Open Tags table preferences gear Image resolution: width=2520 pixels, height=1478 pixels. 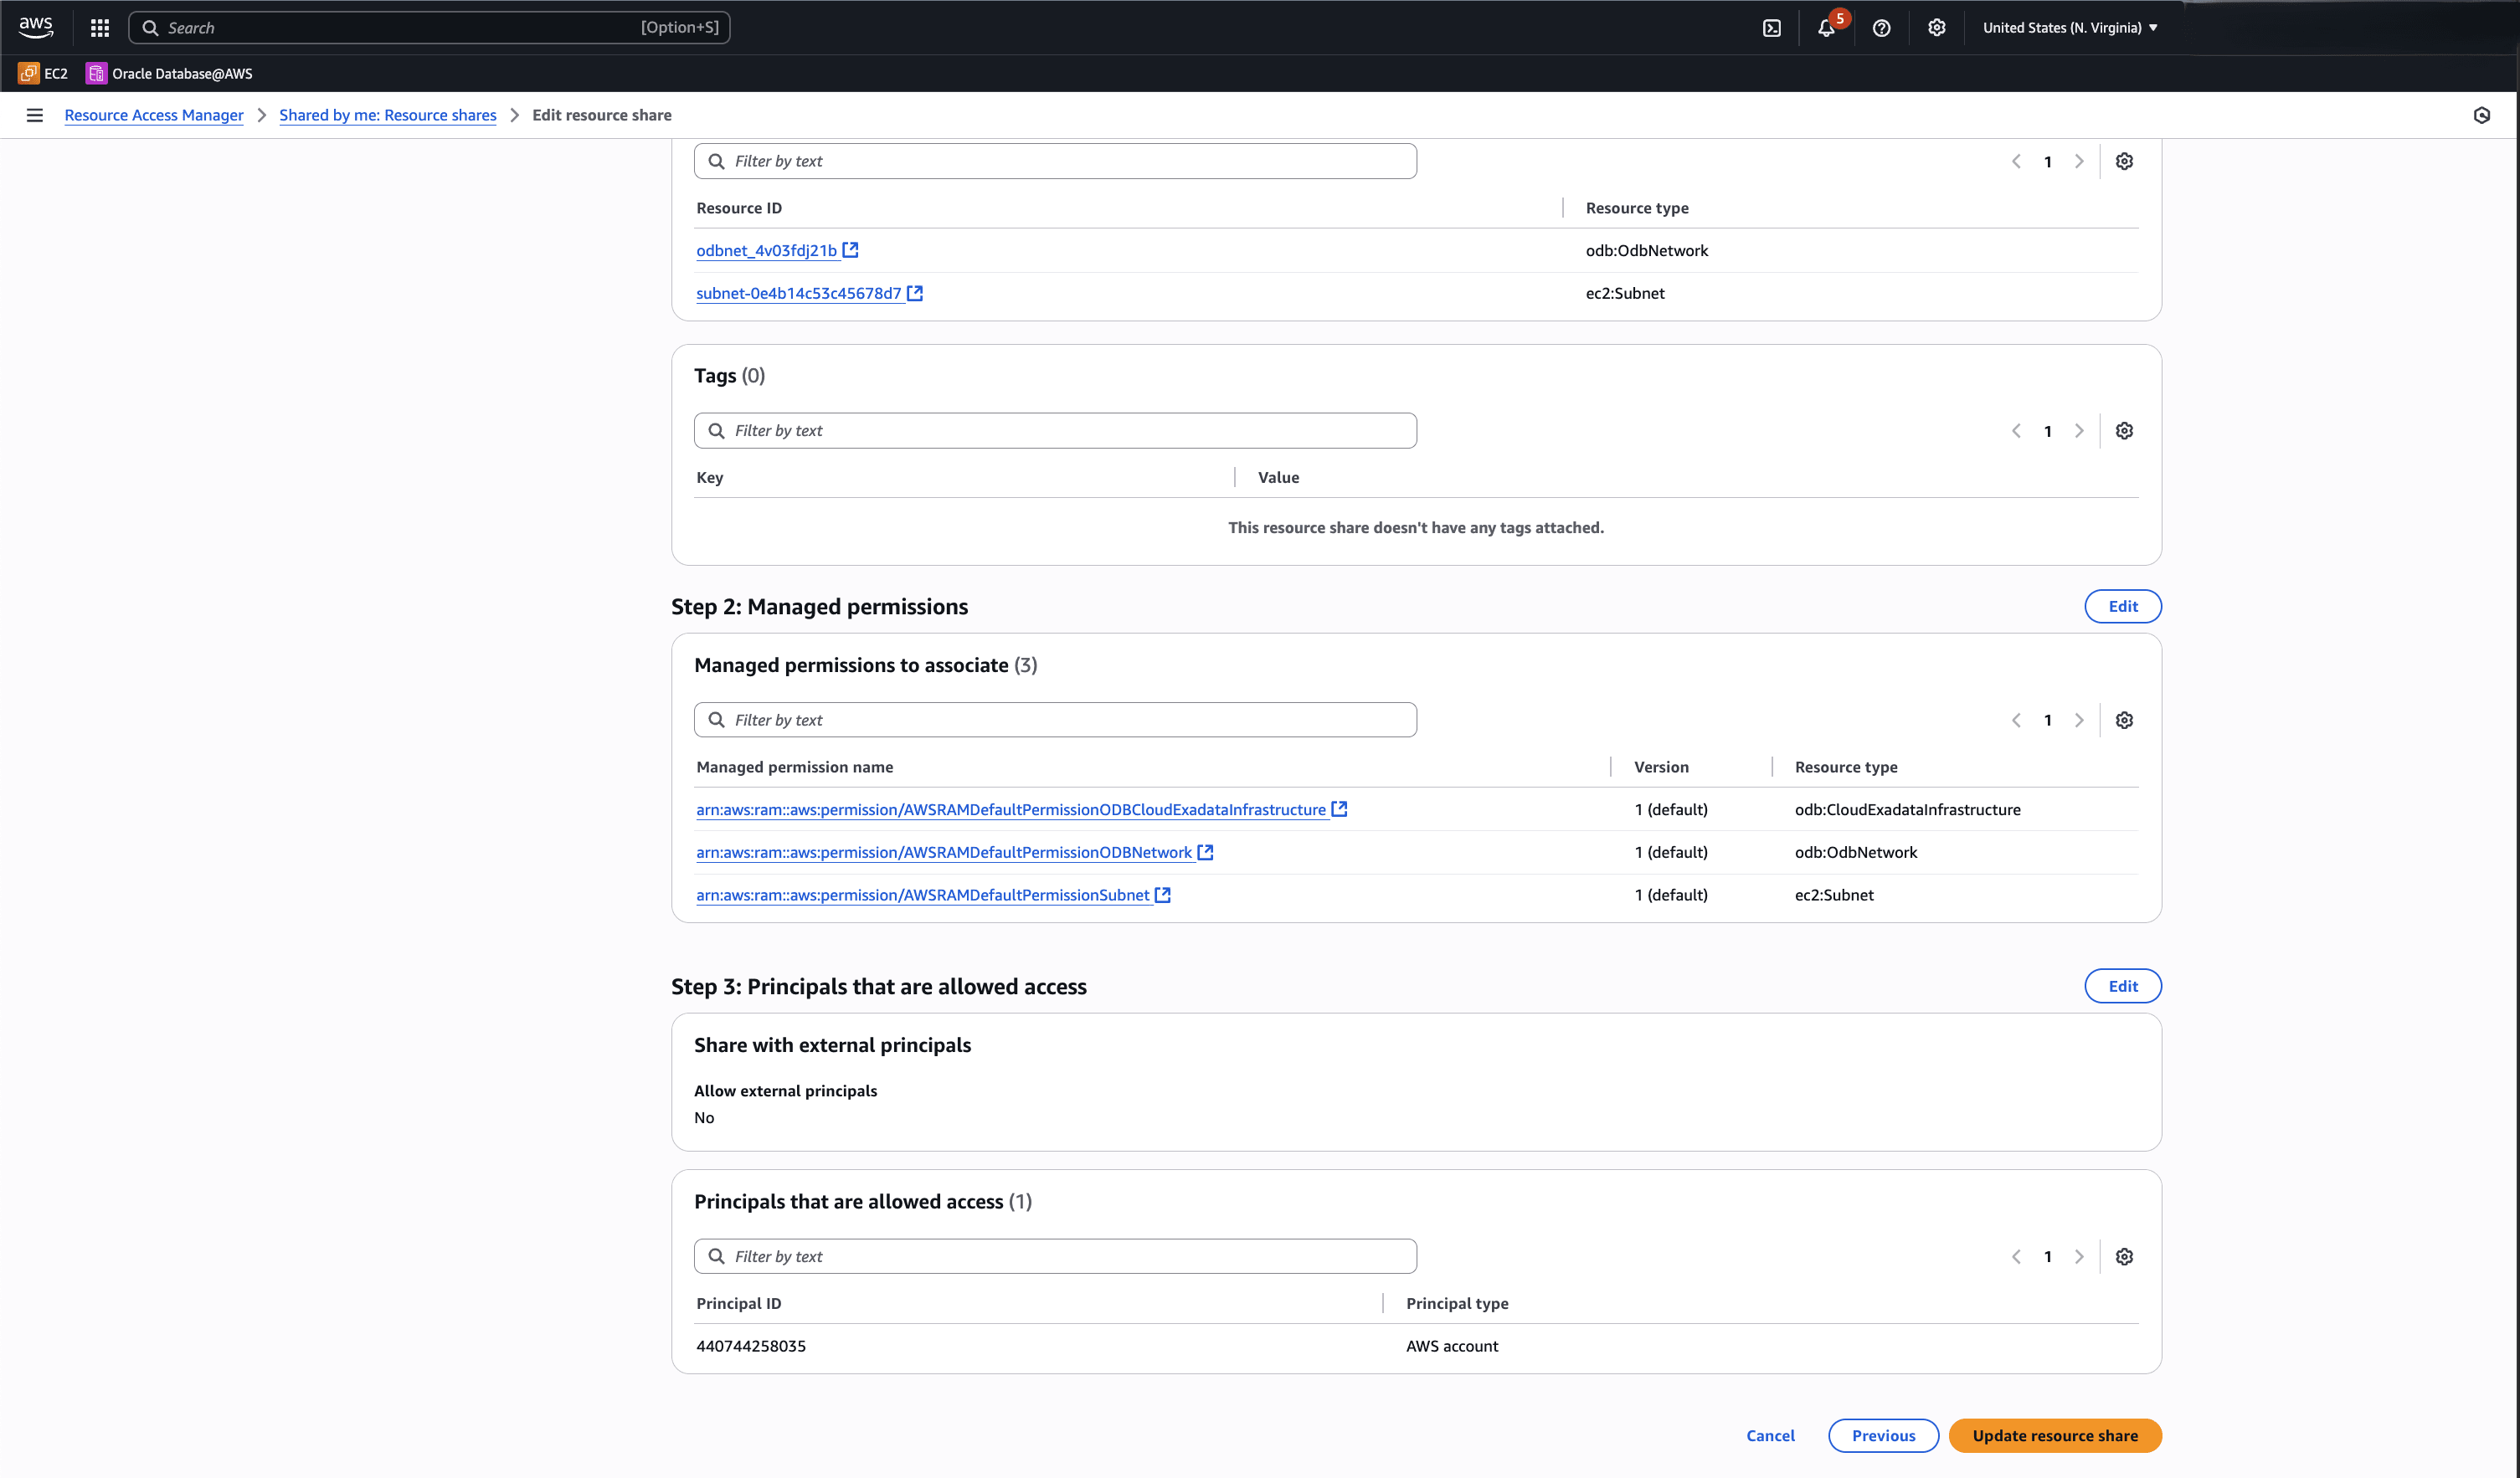coord(2124,431)
